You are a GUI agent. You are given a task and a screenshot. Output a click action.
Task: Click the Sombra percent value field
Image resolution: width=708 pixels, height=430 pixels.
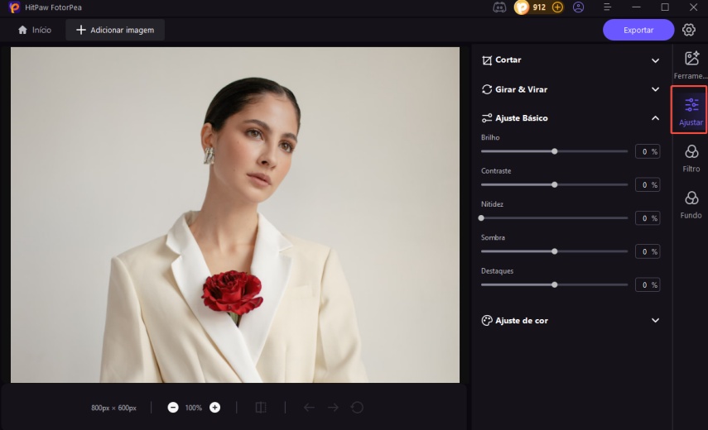click(x=648, y=251)
